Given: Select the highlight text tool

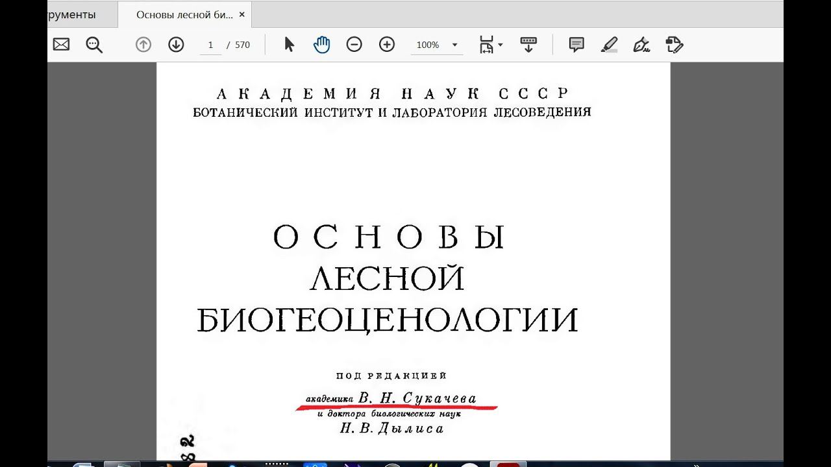Looking at the screenshot, I should tap(609, 45).
